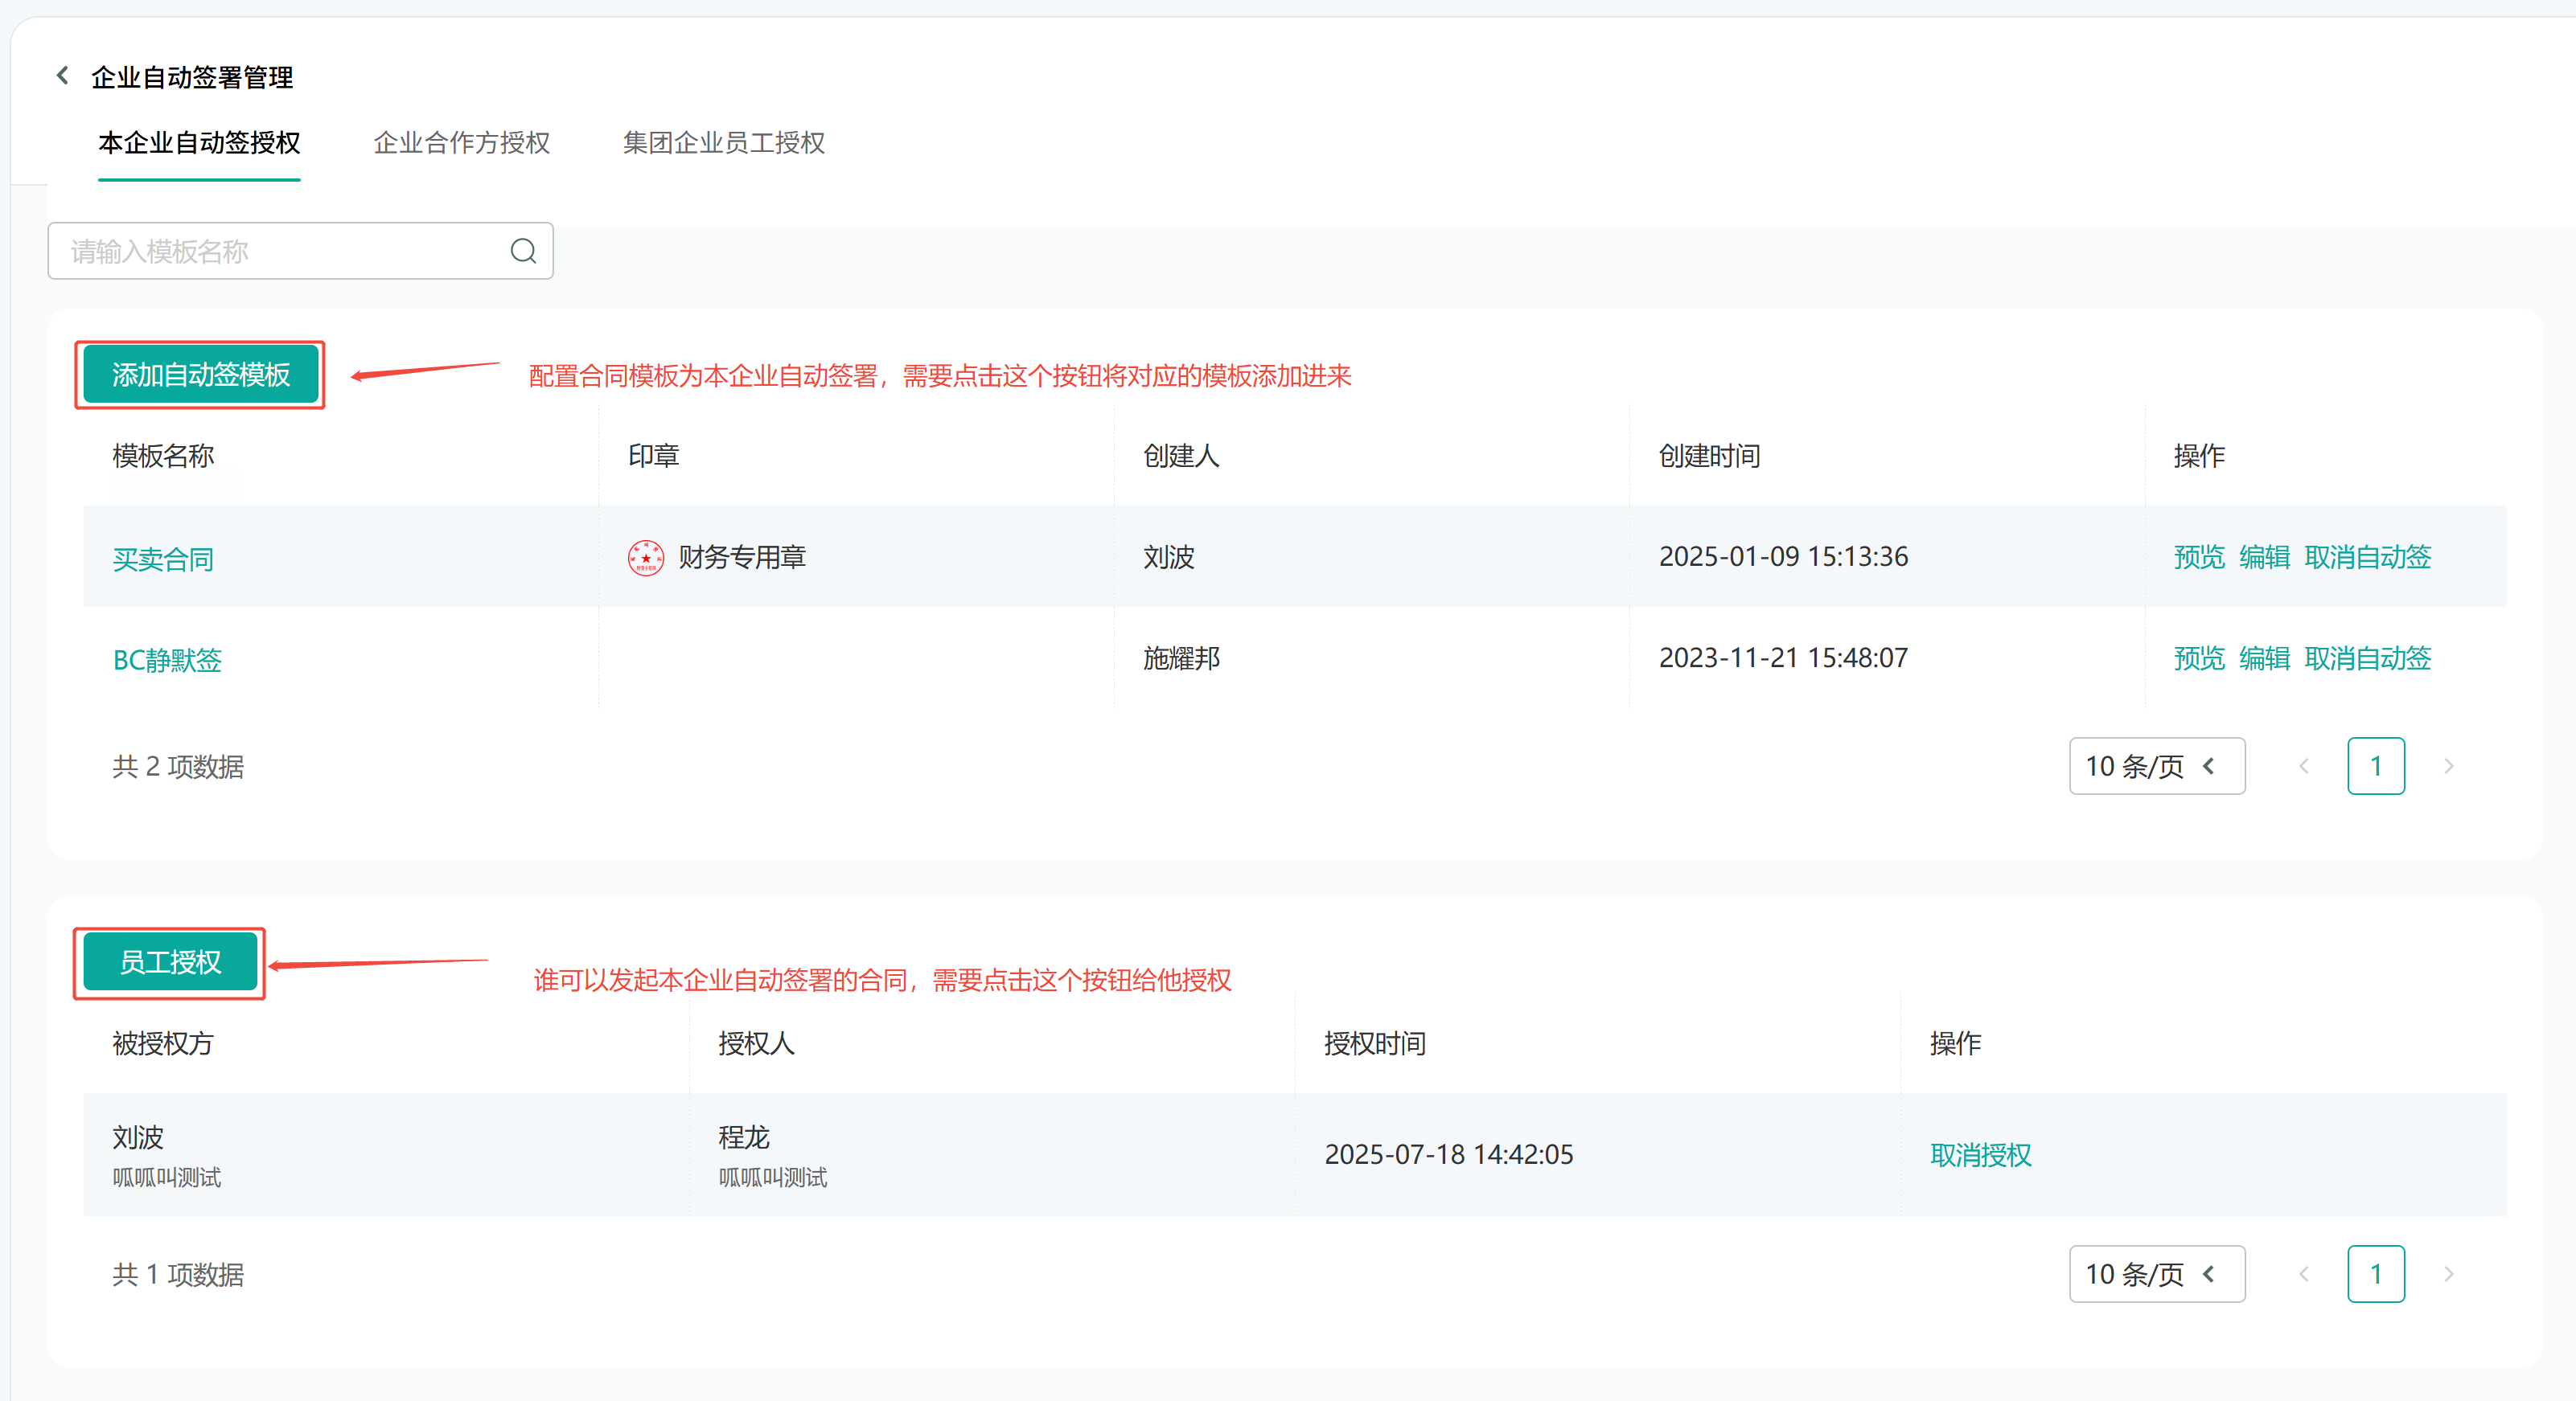Click the 创建人 column header
The width and height of the screenshot is (2576, 1401).
[1181, 457]
